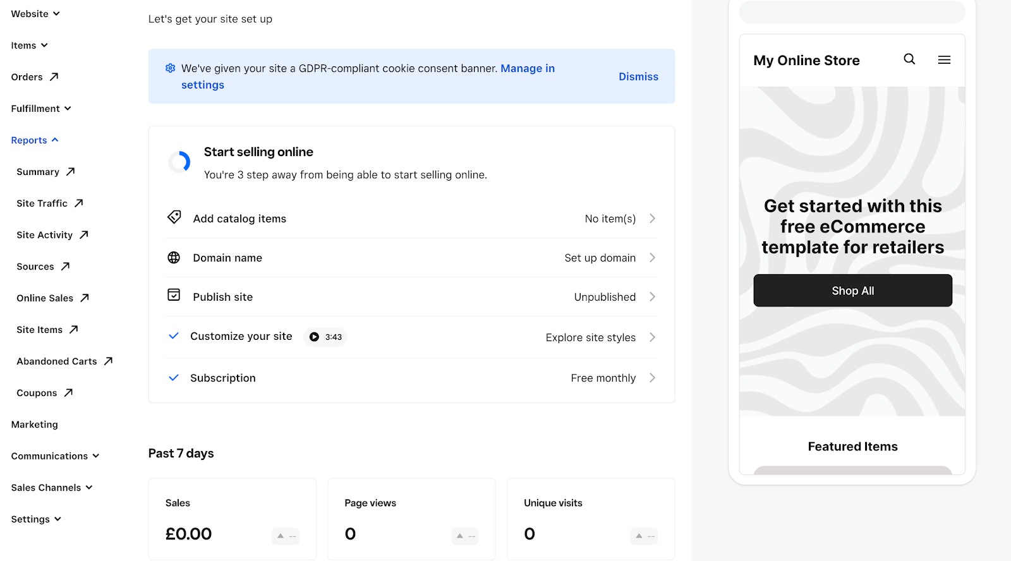
Task: Open the hamburger menu in store preview
Action: click(x=944, y=60)
